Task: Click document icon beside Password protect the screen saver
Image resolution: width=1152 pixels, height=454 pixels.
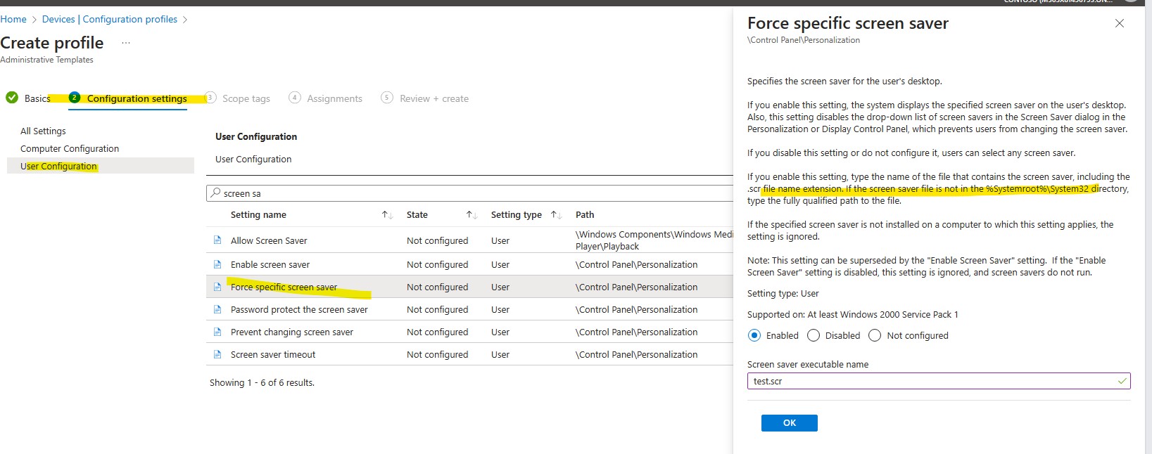Action: (x=217, y=309)
